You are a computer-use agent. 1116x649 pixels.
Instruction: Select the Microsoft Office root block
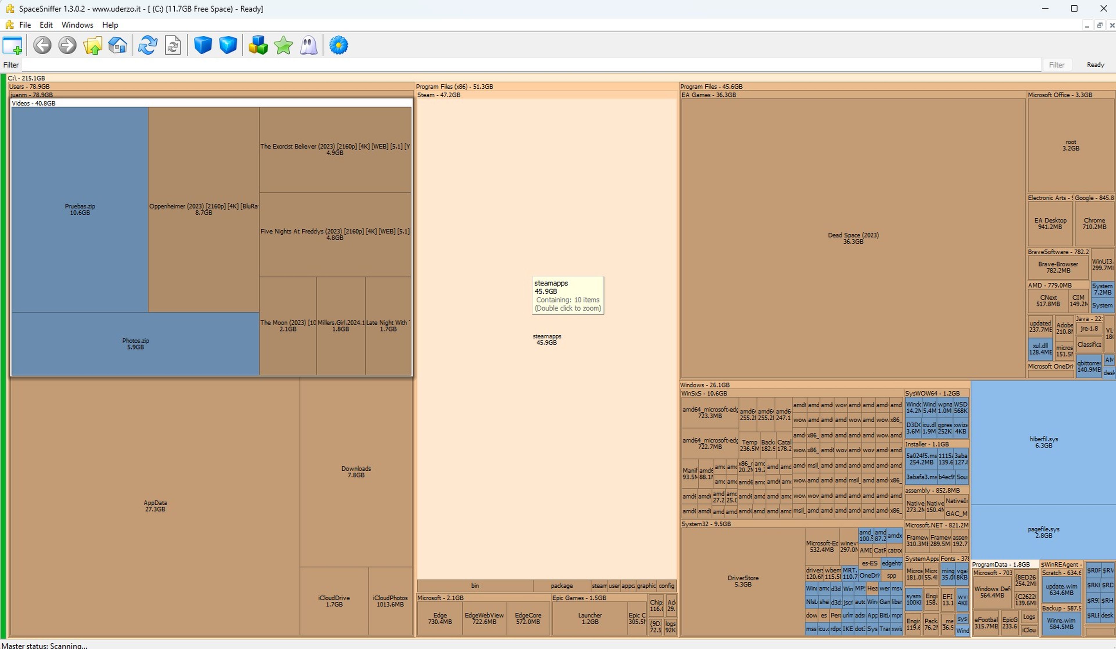(1071, 145)
